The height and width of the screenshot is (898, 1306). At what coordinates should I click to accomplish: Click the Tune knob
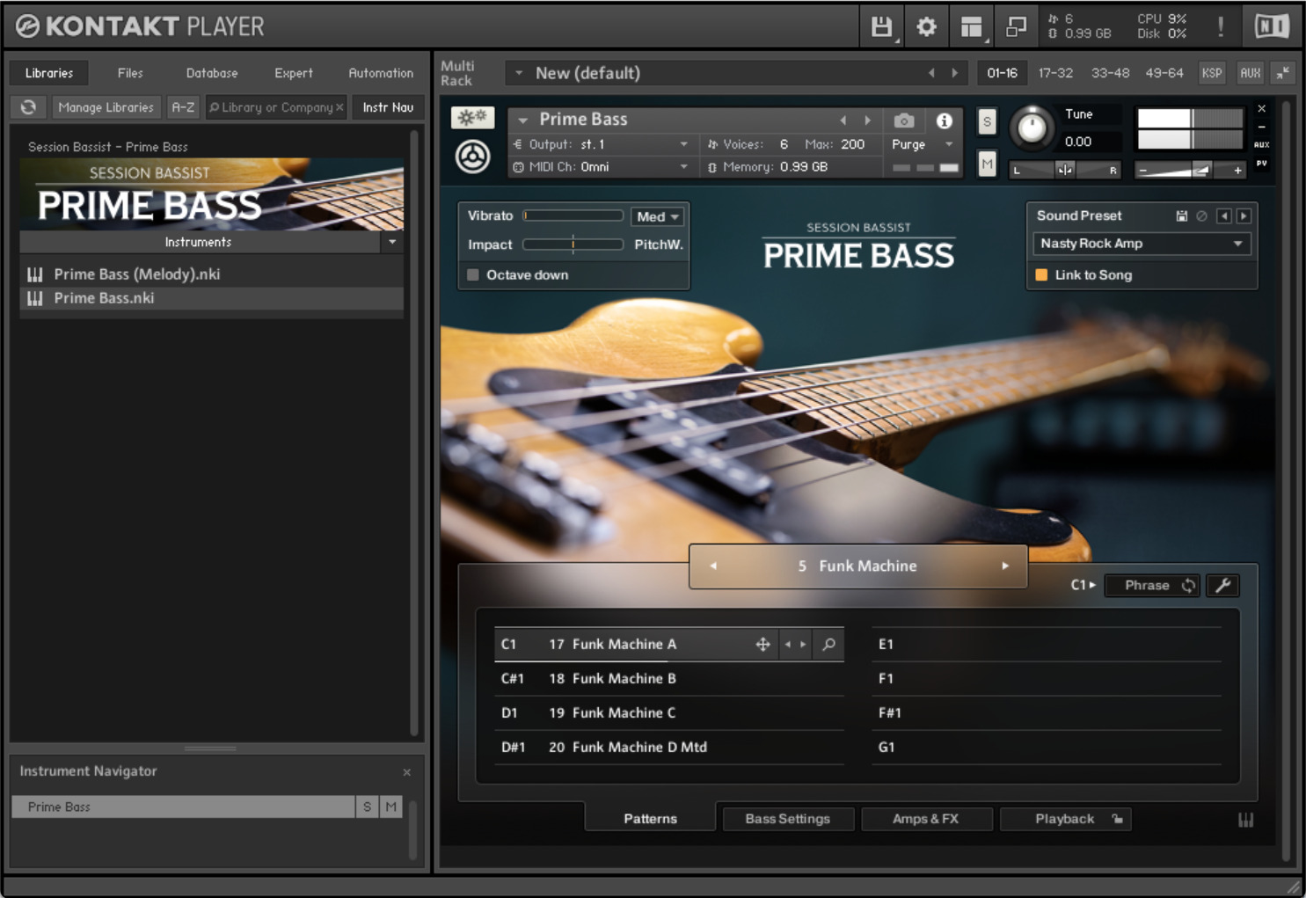(x=1032, y=128)
